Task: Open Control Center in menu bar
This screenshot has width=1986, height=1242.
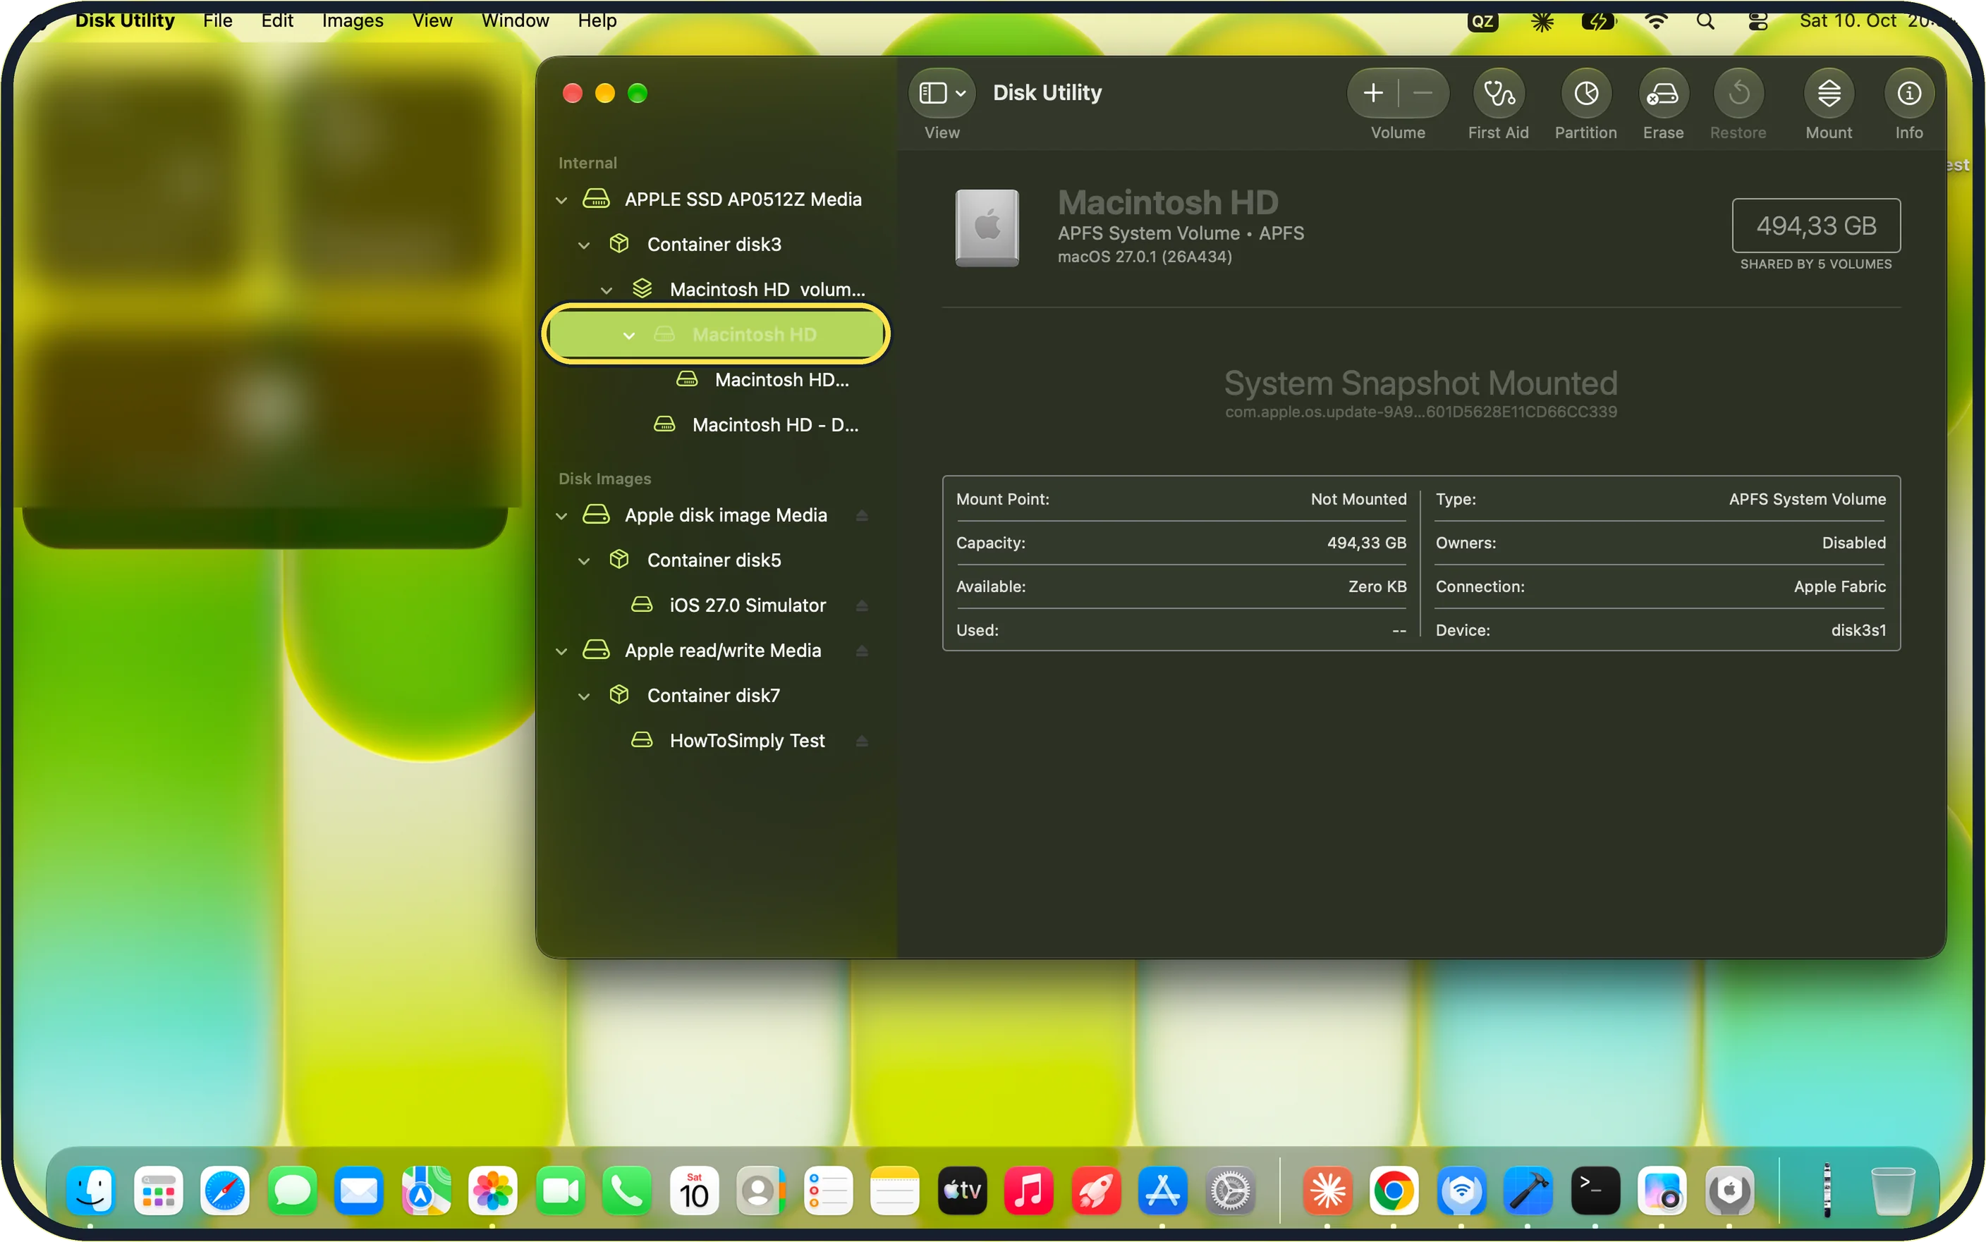Action: pyautogui.click(x=1757, y=21)
